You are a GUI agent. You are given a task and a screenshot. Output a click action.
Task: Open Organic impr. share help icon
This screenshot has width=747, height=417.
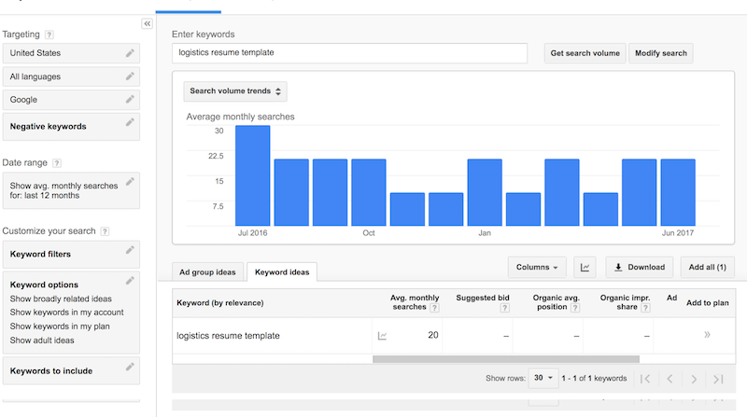[645, 308]
